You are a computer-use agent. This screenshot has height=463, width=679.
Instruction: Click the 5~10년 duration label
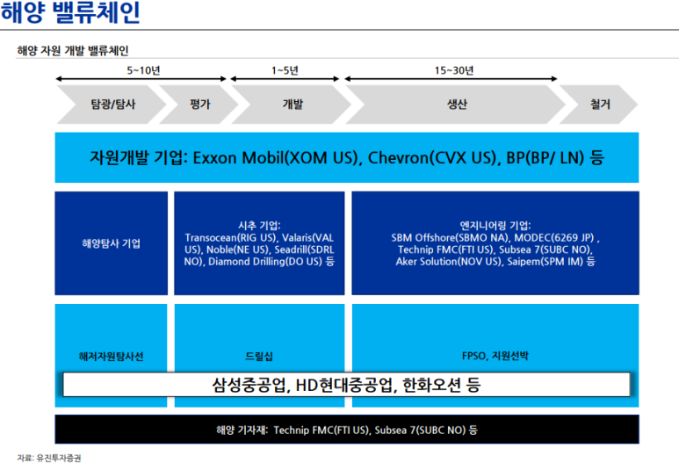tap(143, 70)
